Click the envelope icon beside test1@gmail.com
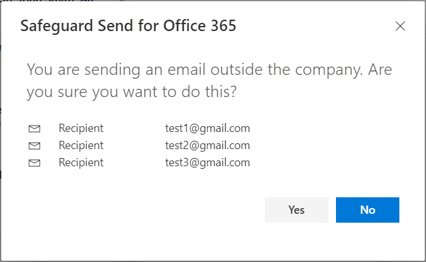The height and width of the screenshot is (262, 426). [x=34, y=129]
